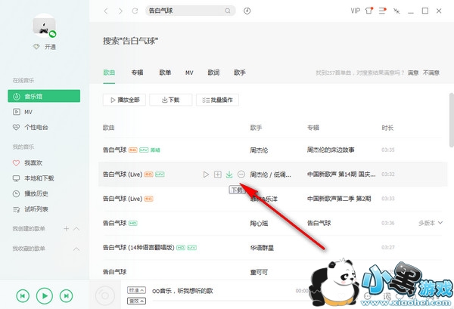Refresh the current page
The width and height of the screenshot is (454, 309).
[135, 11]
